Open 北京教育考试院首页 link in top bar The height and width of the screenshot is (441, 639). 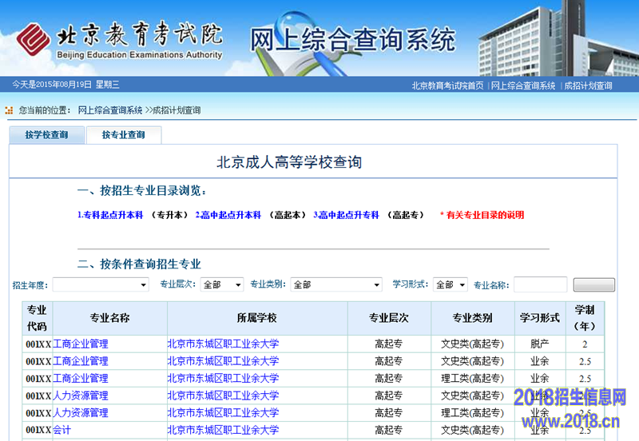pyautogui.click(x=447, y=85)
